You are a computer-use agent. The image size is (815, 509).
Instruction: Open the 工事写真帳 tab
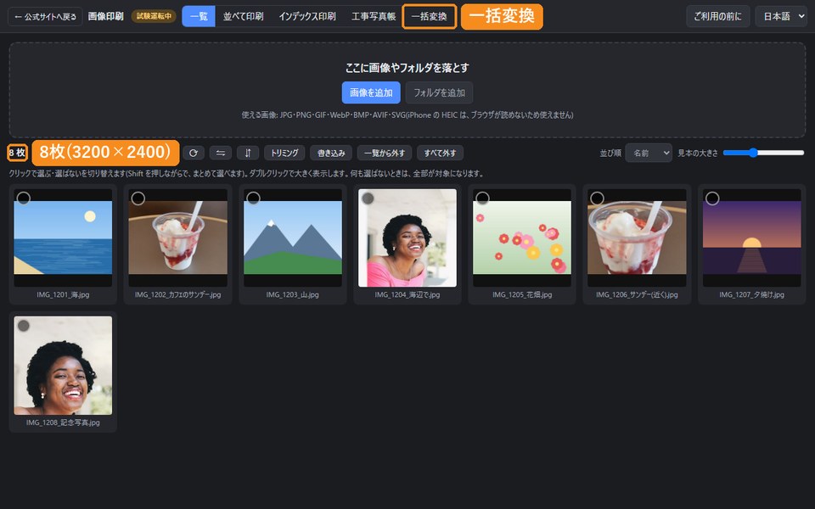pyautogui.click(x=374, y=17)
